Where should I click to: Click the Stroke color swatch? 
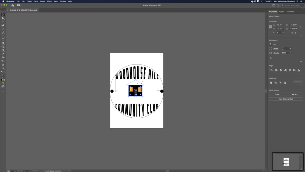pos(270,49)
